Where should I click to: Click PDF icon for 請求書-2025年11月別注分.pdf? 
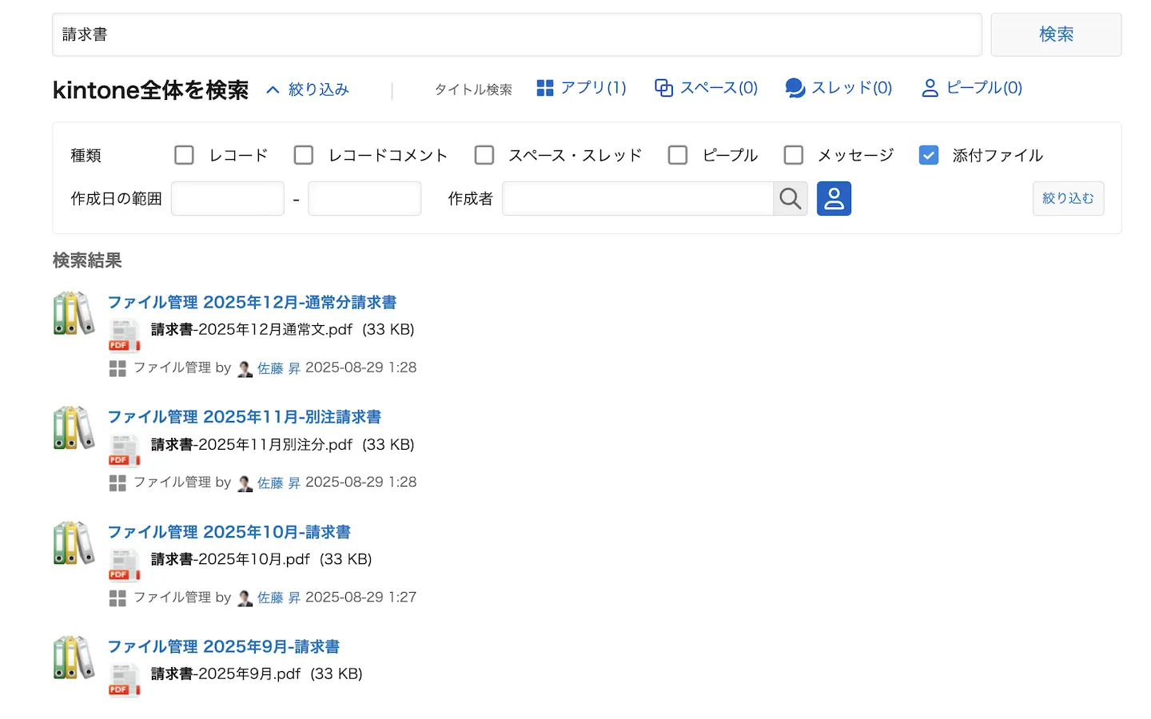pos(124,451)
